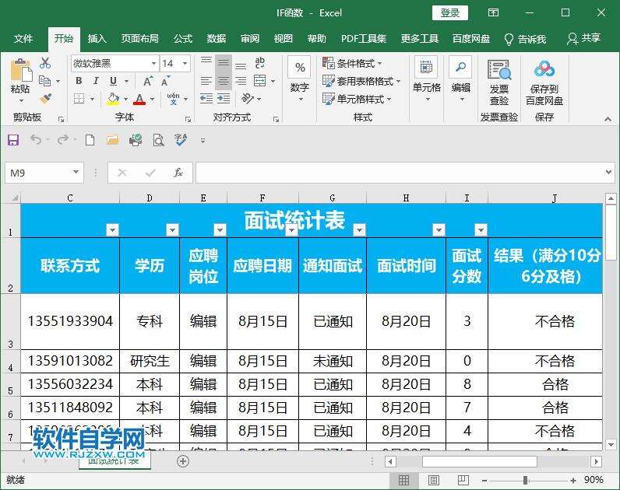620x490 pixels.
Task: Click the wén phonetic guide icon
Action: point(173,98)
